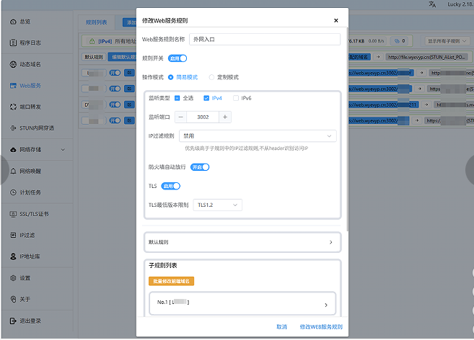Click the 程序日志 log icon in sidebar
The height and width of the screenshot is (340, 474).
point(14,43)
